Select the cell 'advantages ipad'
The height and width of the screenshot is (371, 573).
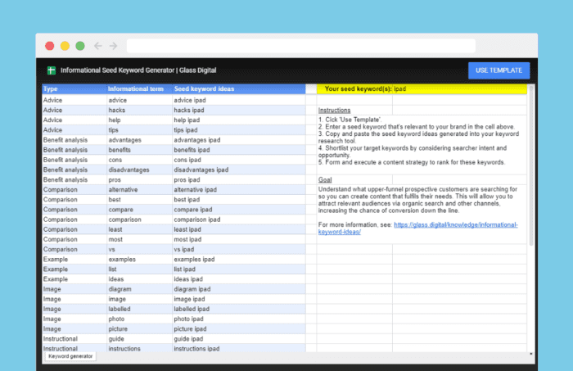[239, 140]
